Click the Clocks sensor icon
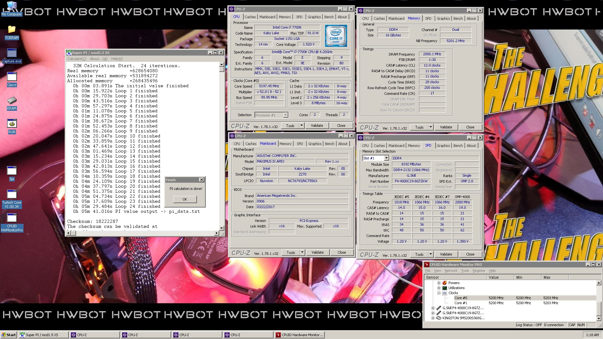The image size is (603, 339). point(444,293)
